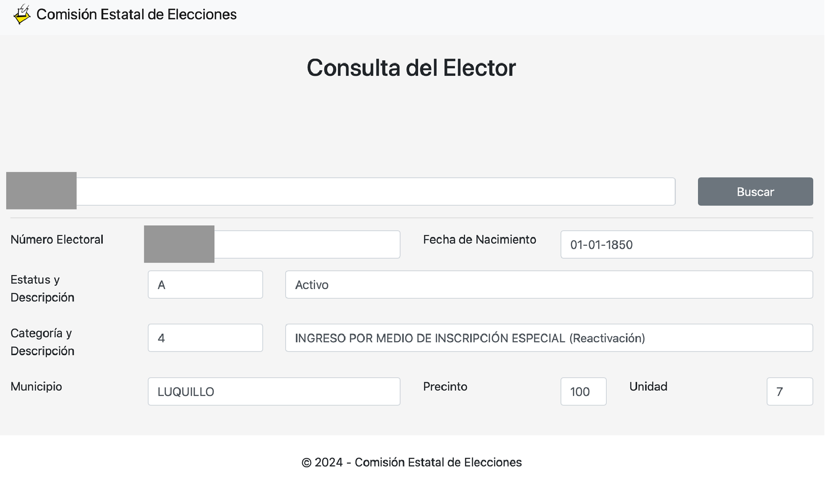The height and width of the screenshot is (480, 829).
Task: Click the Consulta del Elector heading
Action: 411,68
